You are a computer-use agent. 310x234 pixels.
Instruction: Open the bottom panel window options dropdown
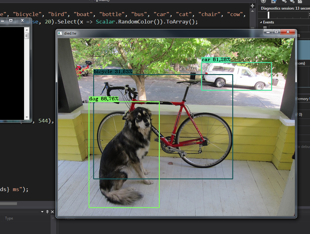pos(42,212)
